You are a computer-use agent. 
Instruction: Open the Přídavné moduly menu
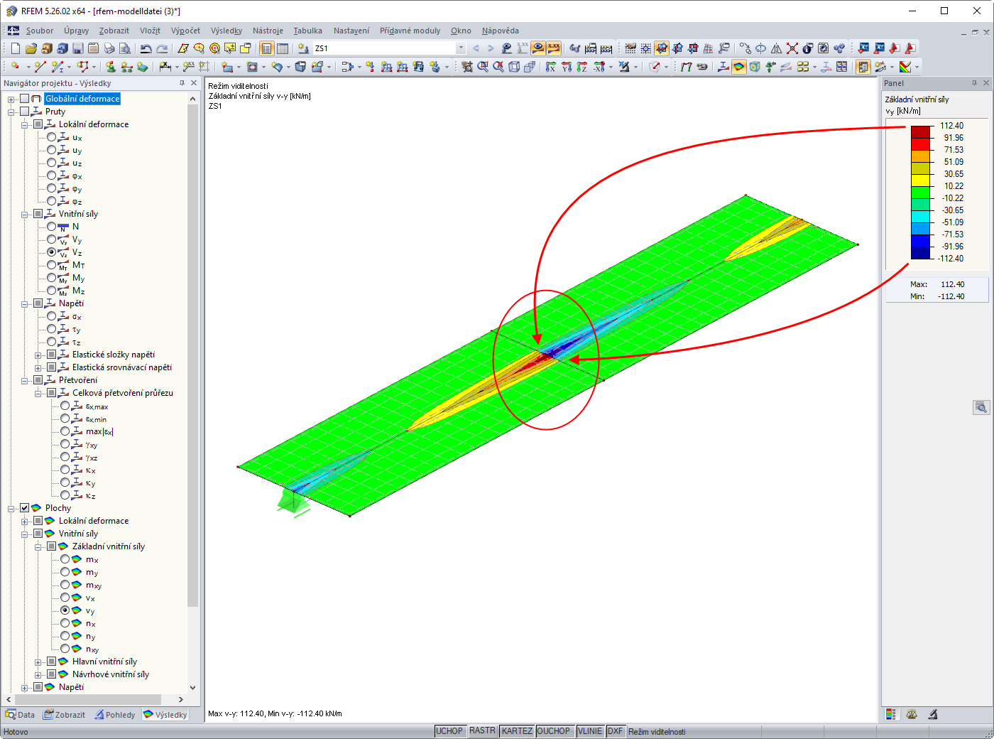pos(410,31)
